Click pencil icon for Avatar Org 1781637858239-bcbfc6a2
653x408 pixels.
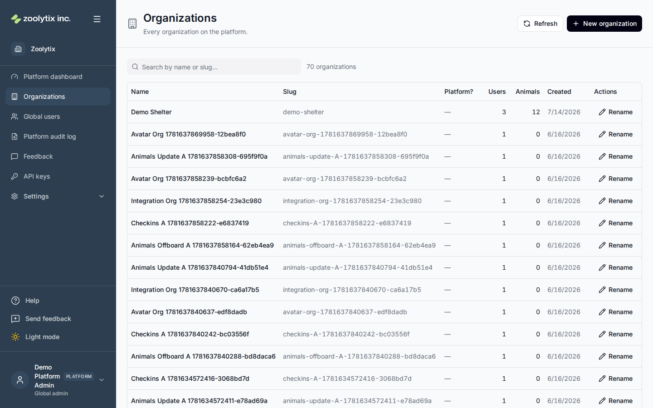pyautogui.click(x=602, y=179)
